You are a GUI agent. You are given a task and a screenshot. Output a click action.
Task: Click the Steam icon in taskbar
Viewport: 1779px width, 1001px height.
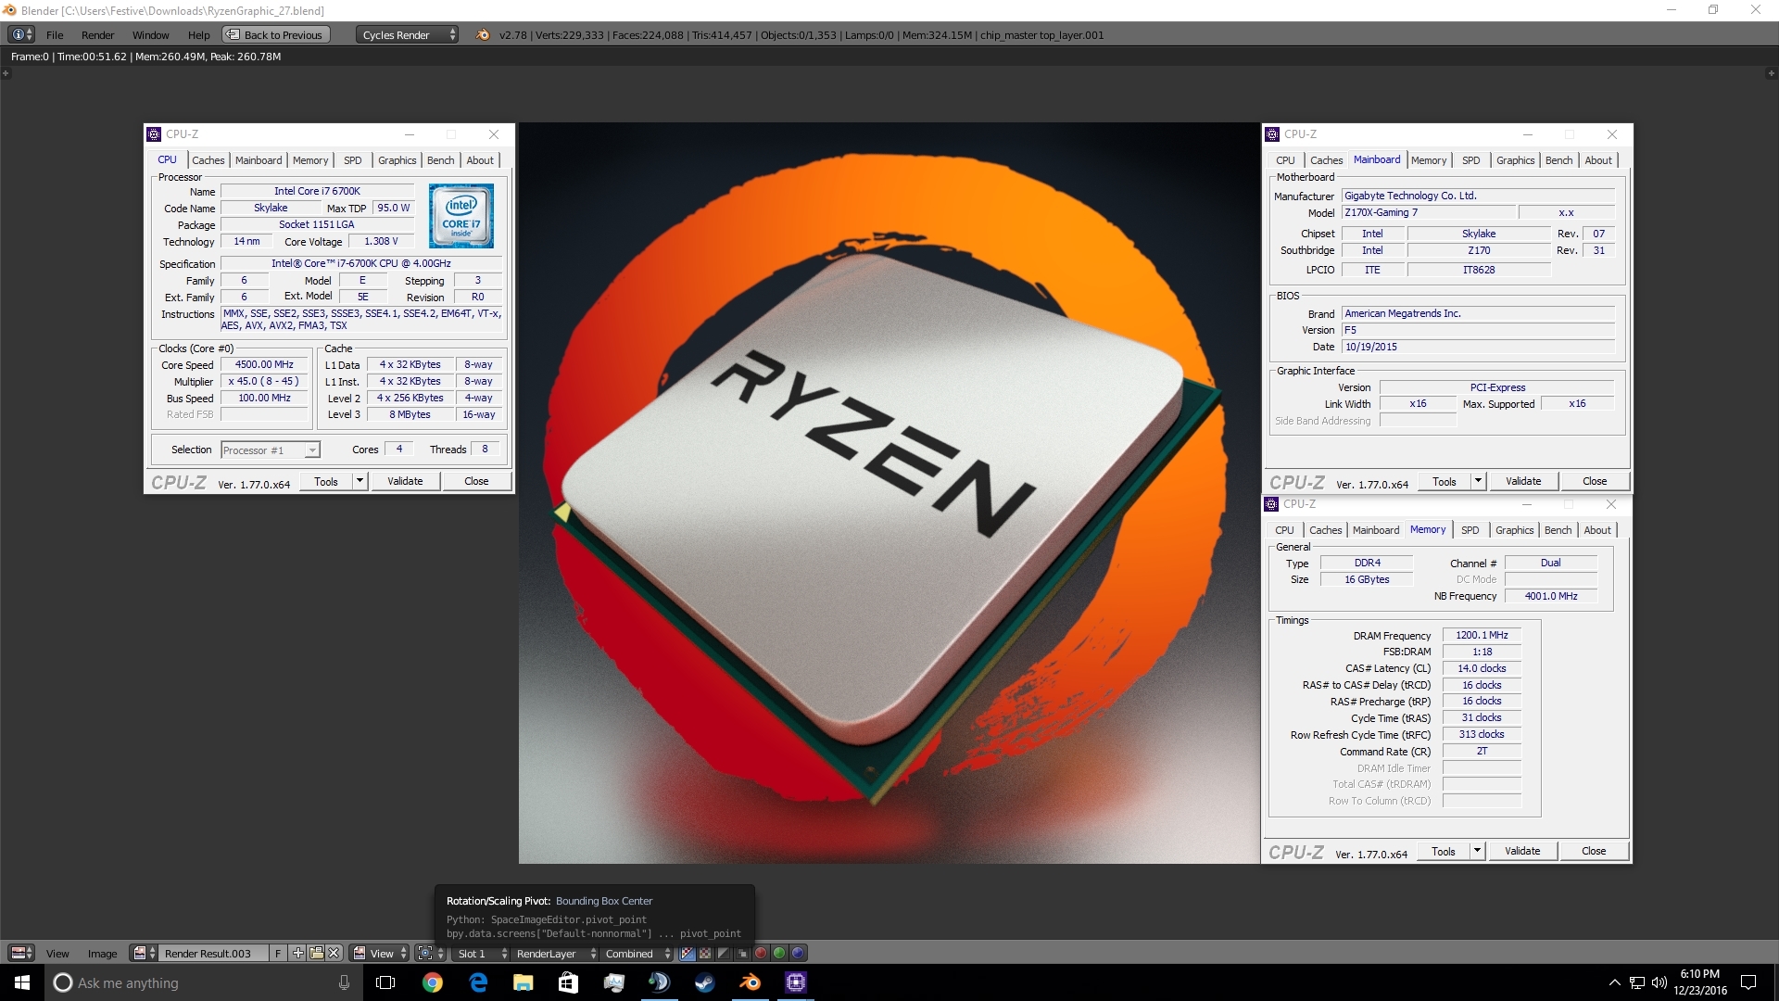705,982
